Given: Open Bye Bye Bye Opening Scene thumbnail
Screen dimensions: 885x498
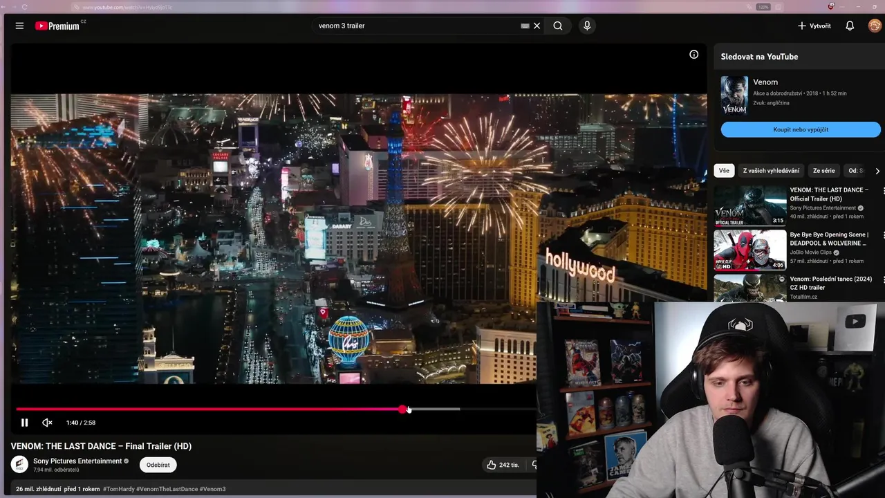Looking at the screenshot, I should [750, 250].
